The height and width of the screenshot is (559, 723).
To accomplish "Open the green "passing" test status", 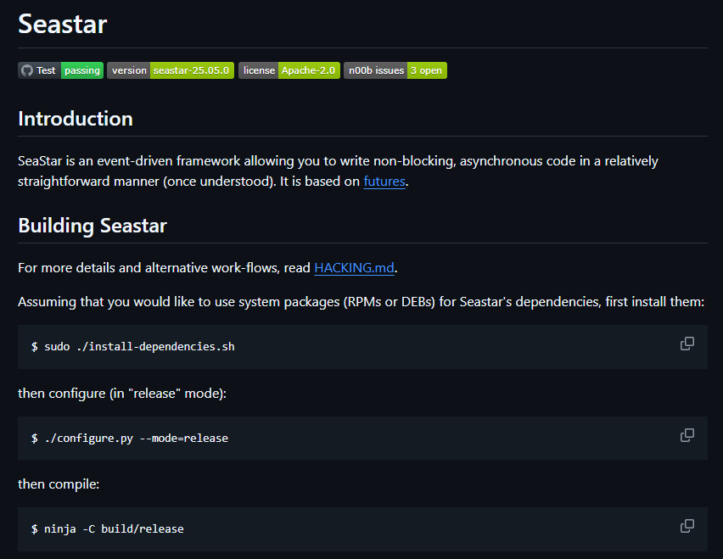I will (x=82, y=70).
